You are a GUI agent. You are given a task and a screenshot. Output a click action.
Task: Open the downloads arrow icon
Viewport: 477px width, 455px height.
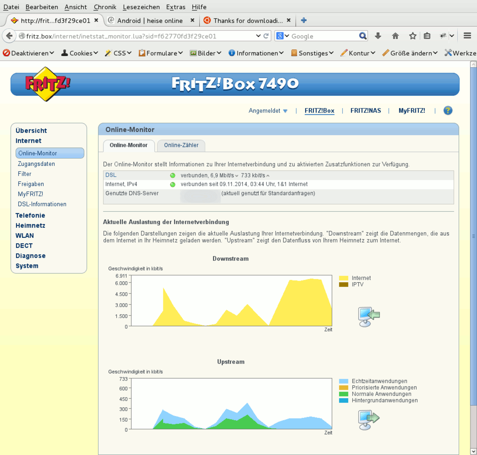[378, 36]
